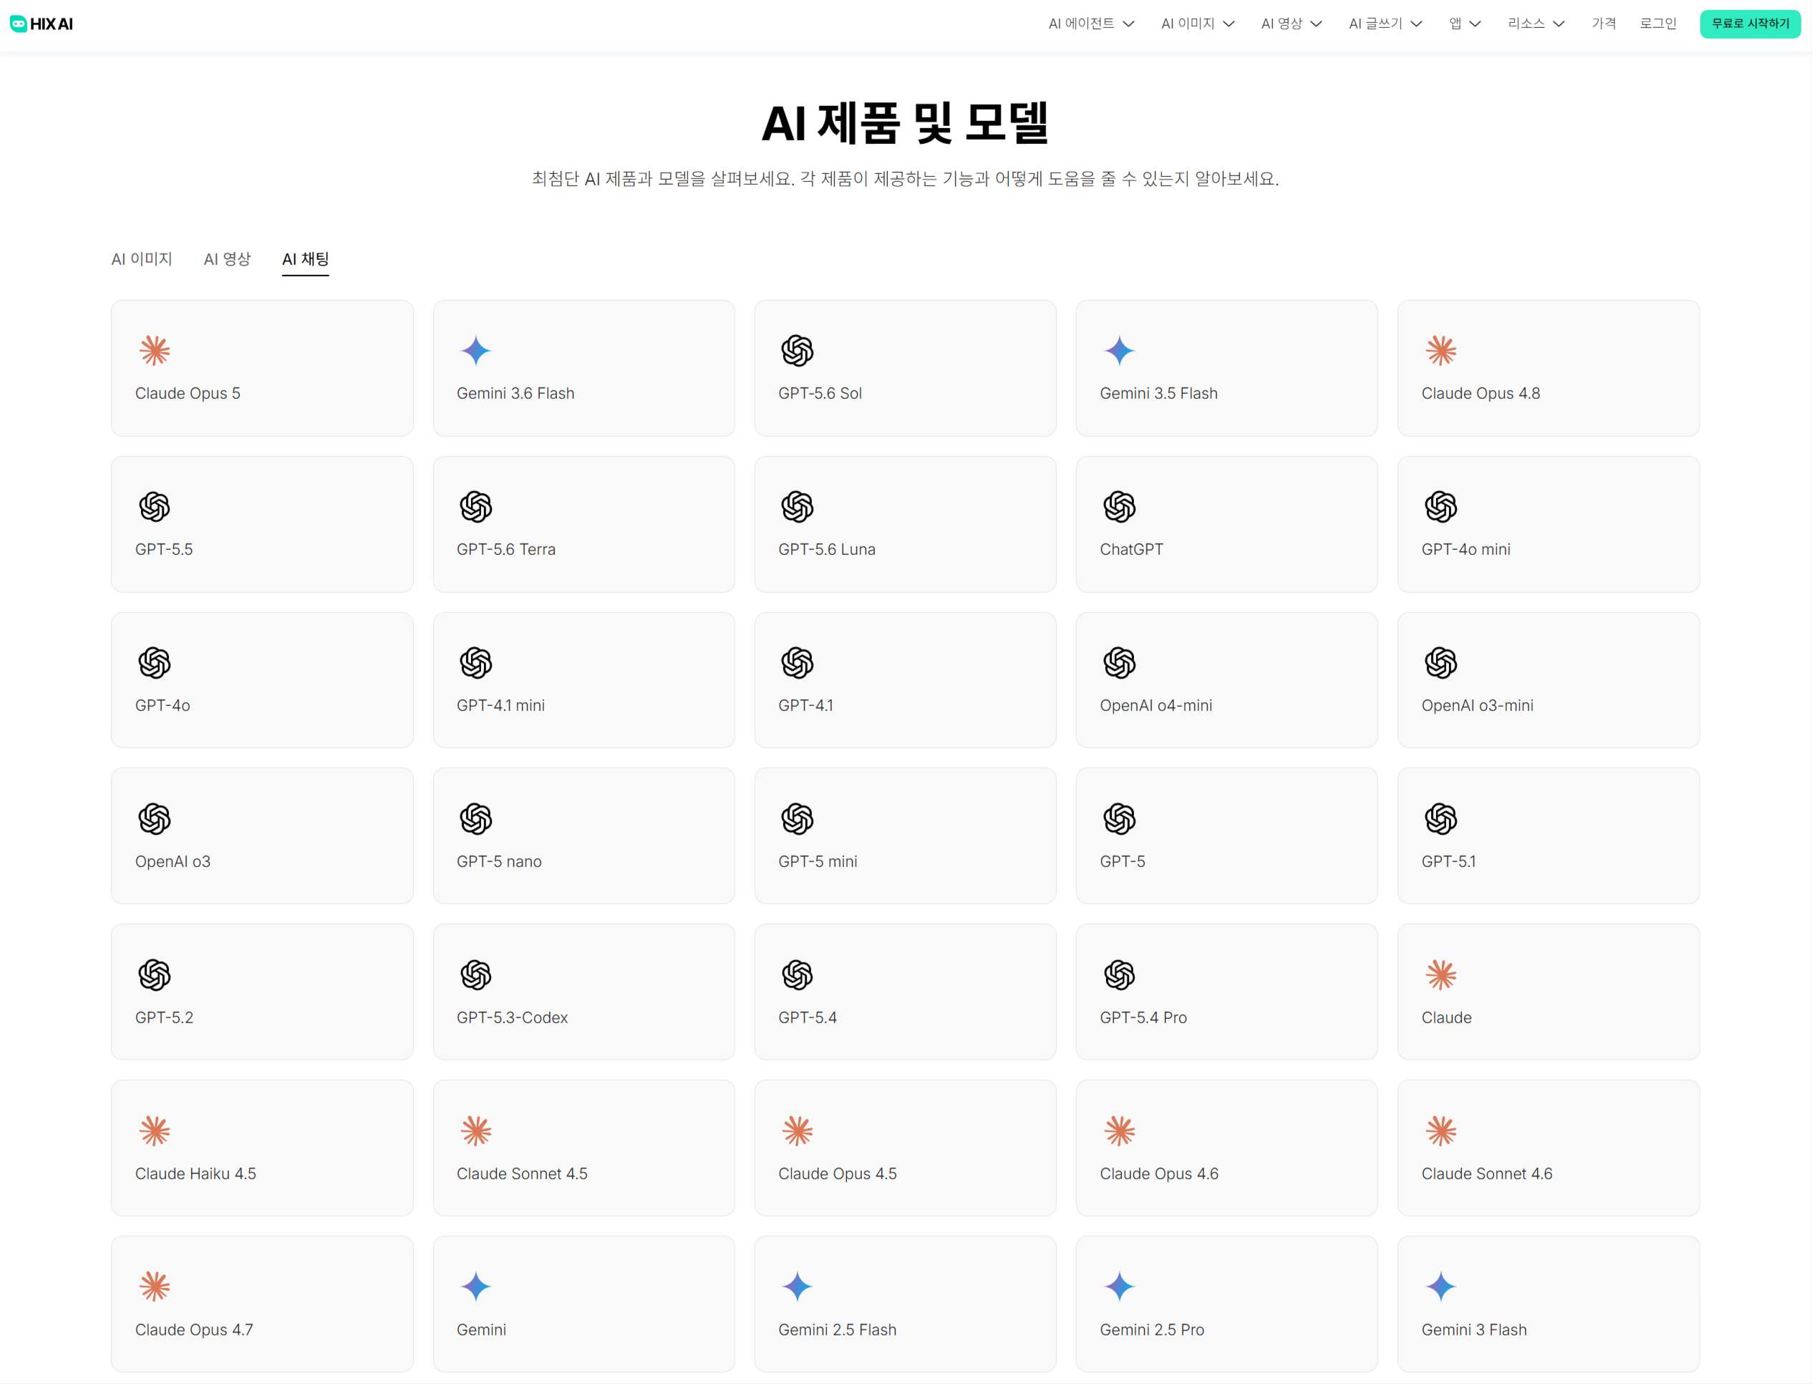Click the Claude Haiku 4.5 starburst icon
This screenshot has height=1384, width=1812.
pyautogui.click(x=154, y=1131)
